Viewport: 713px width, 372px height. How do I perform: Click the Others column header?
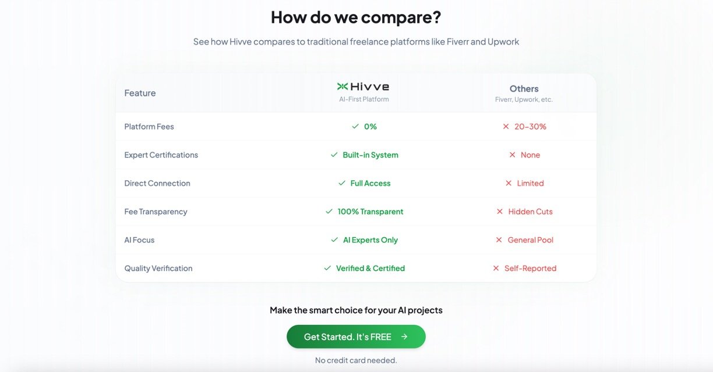click(524, 89)
